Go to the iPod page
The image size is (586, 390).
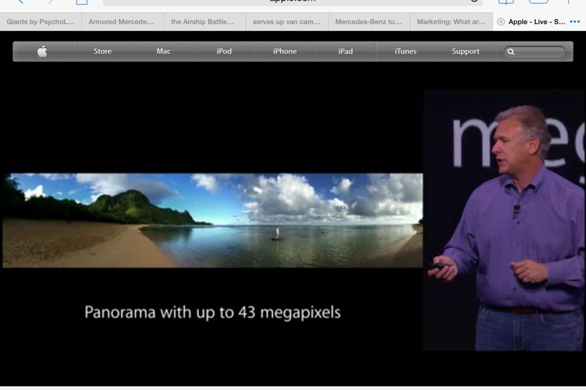click(224, 51)
